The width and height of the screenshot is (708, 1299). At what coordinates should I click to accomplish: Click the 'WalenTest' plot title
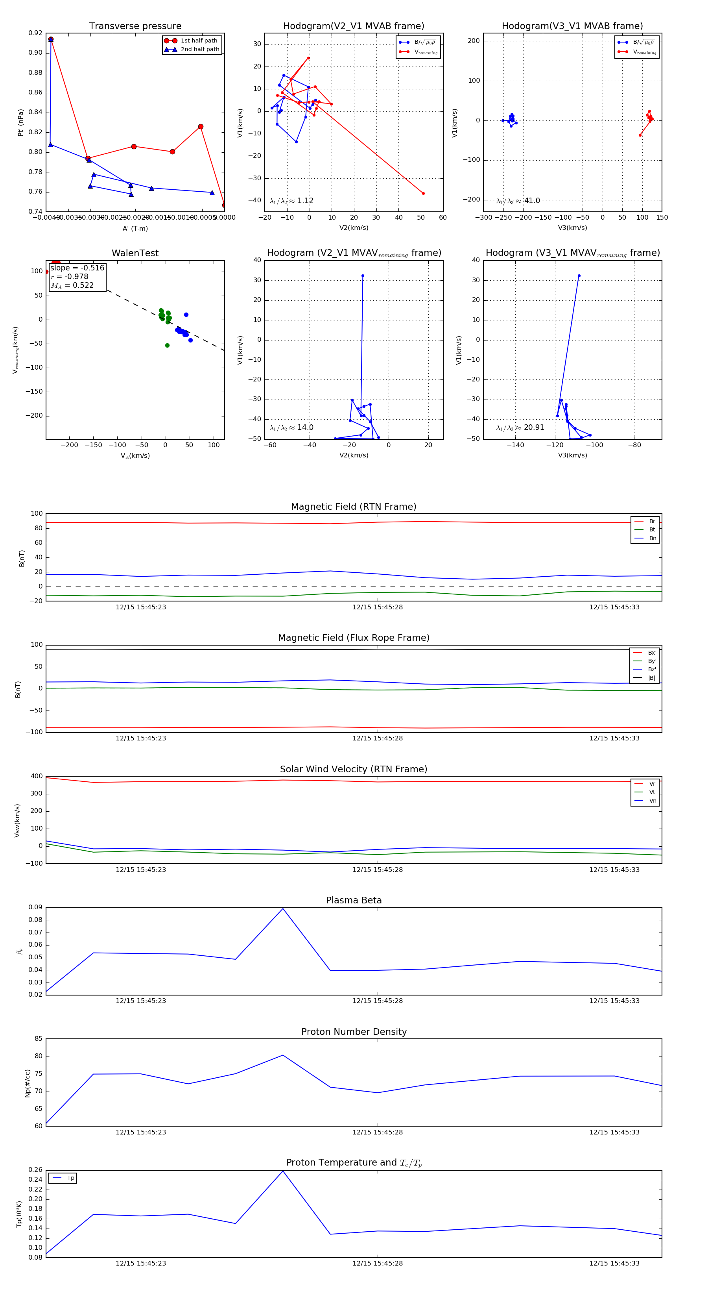pos(135,253)
